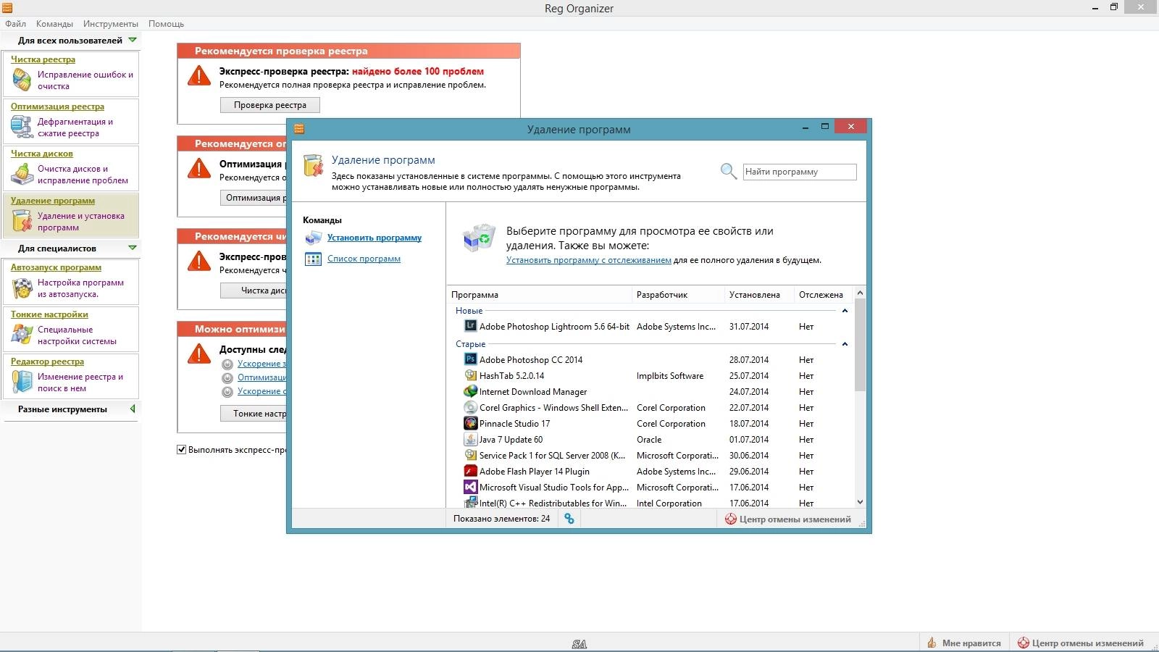Click the lifebuoy icon of dialog undo center
The image size is (1159, 652).
click(731, 519)
